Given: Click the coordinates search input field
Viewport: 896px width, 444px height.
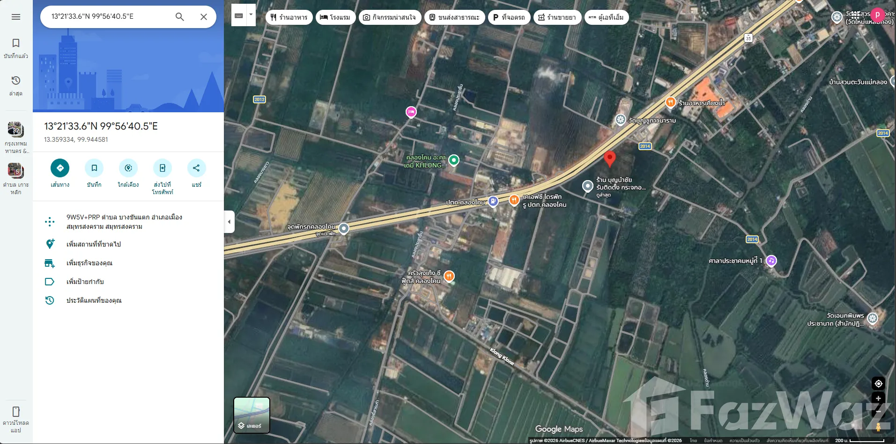Looking at the screenshot, I should [108, 17].
